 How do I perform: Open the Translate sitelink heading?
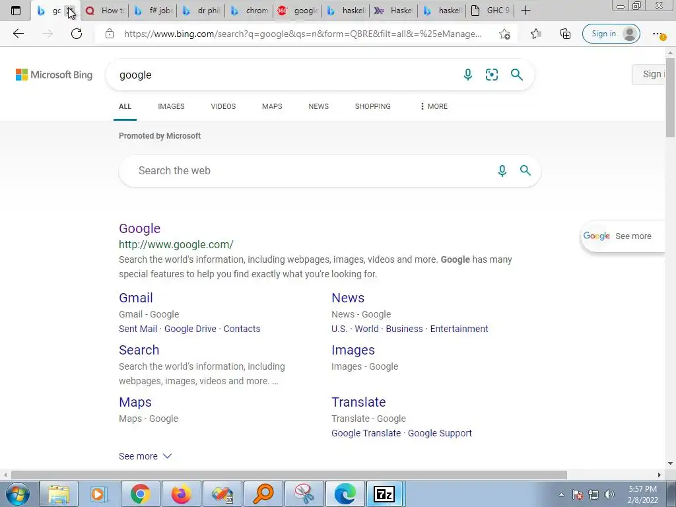click(x=358, y=402)
